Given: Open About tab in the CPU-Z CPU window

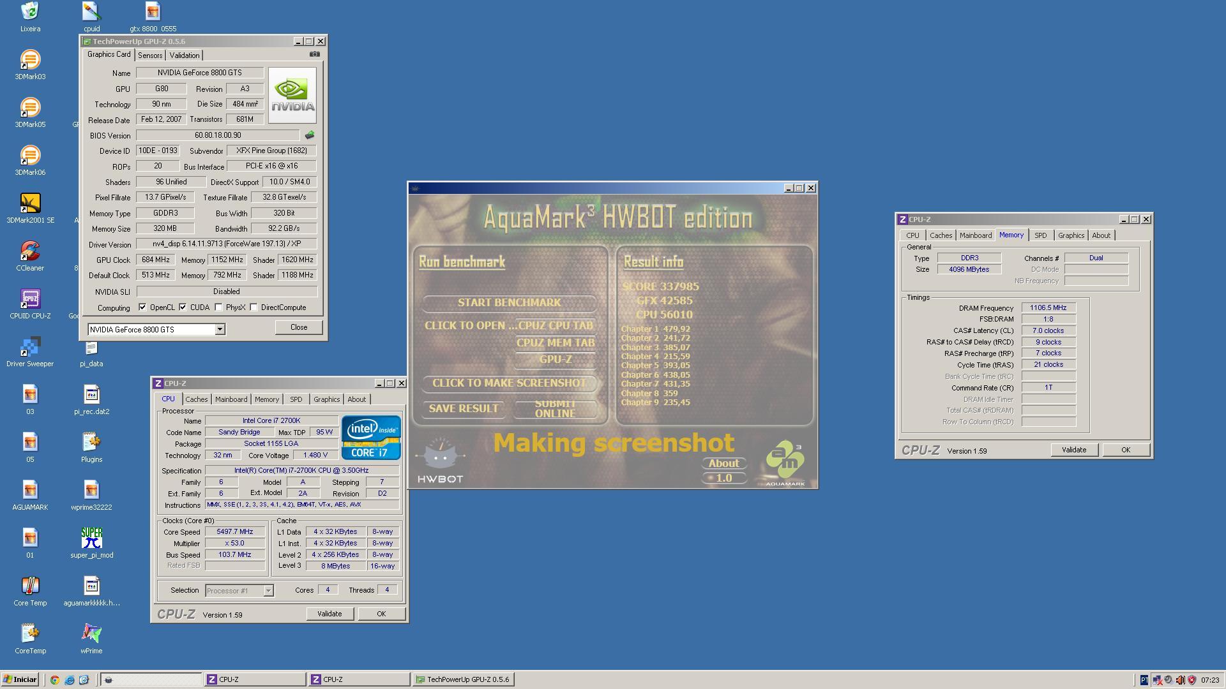Looking at the screenshot, I should (357, 399).
